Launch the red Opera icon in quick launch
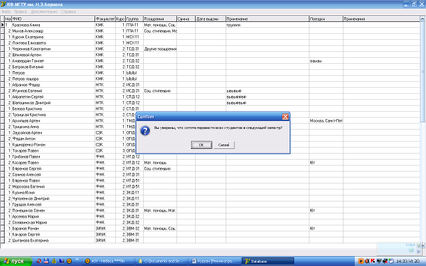The width and height of the screenshot is (426, 266). tap(39, 261)
